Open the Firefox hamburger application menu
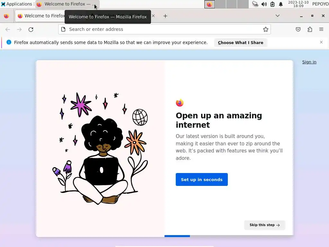 pyautogui.click(x=321, y=29)
